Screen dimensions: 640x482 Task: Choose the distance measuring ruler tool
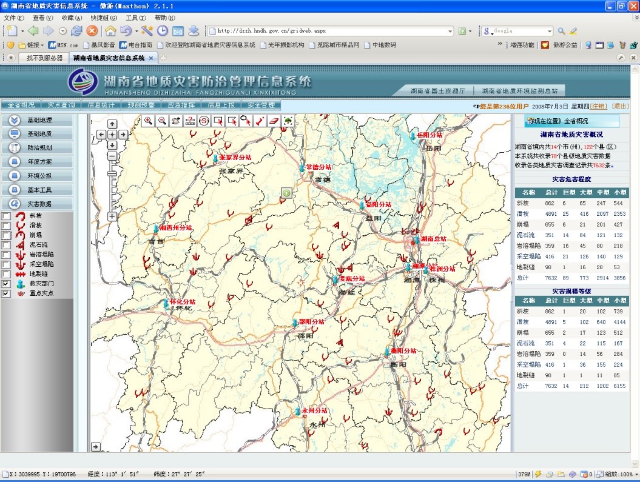coord(190,121)
